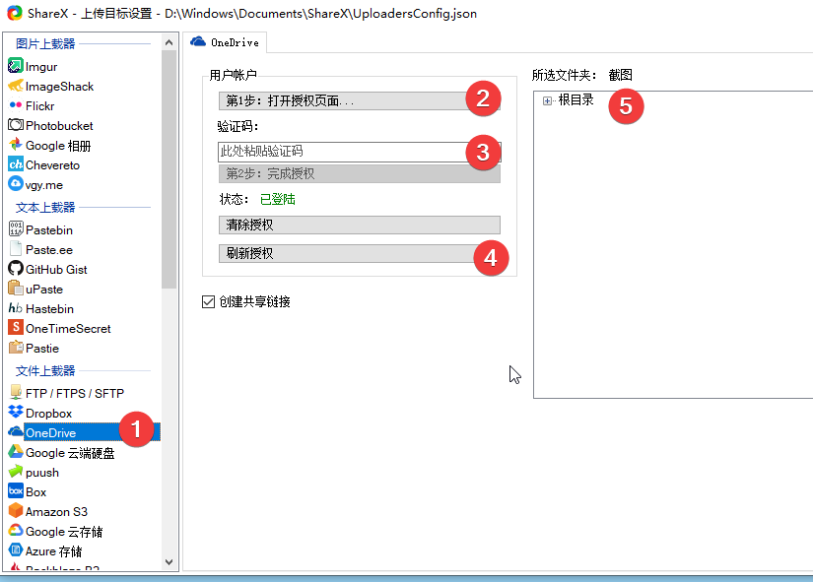Viewport: 813px width, 582px height.
Task: Click the Photobucket camera icon
Action: (x=16, y=125)
